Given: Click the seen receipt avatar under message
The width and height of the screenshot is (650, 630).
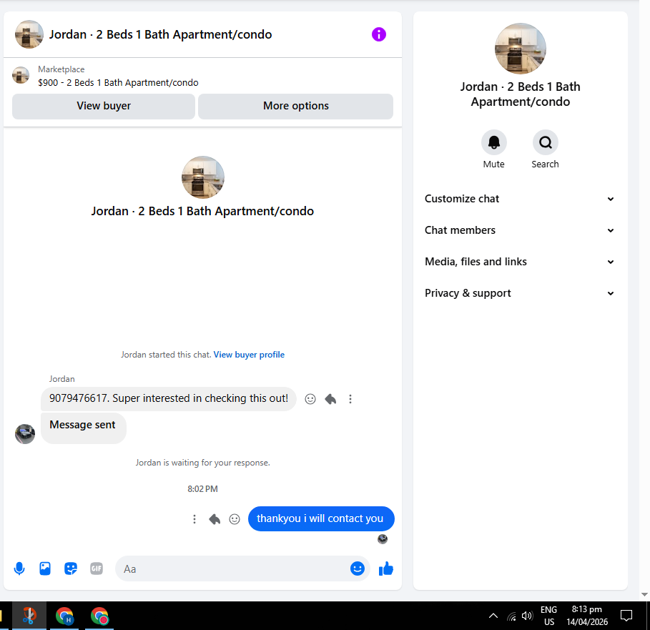Looking at the screenshot, I should 383,538.
